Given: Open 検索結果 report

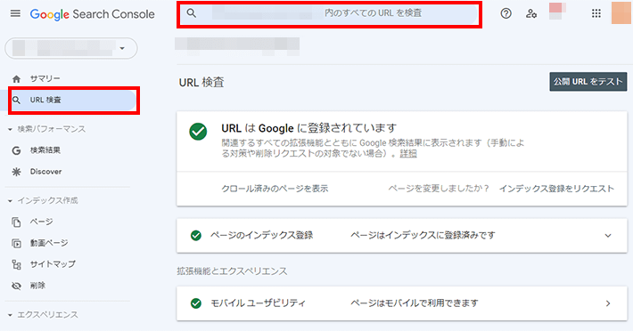Looking at the screenshot, I should tap(45, 150).
